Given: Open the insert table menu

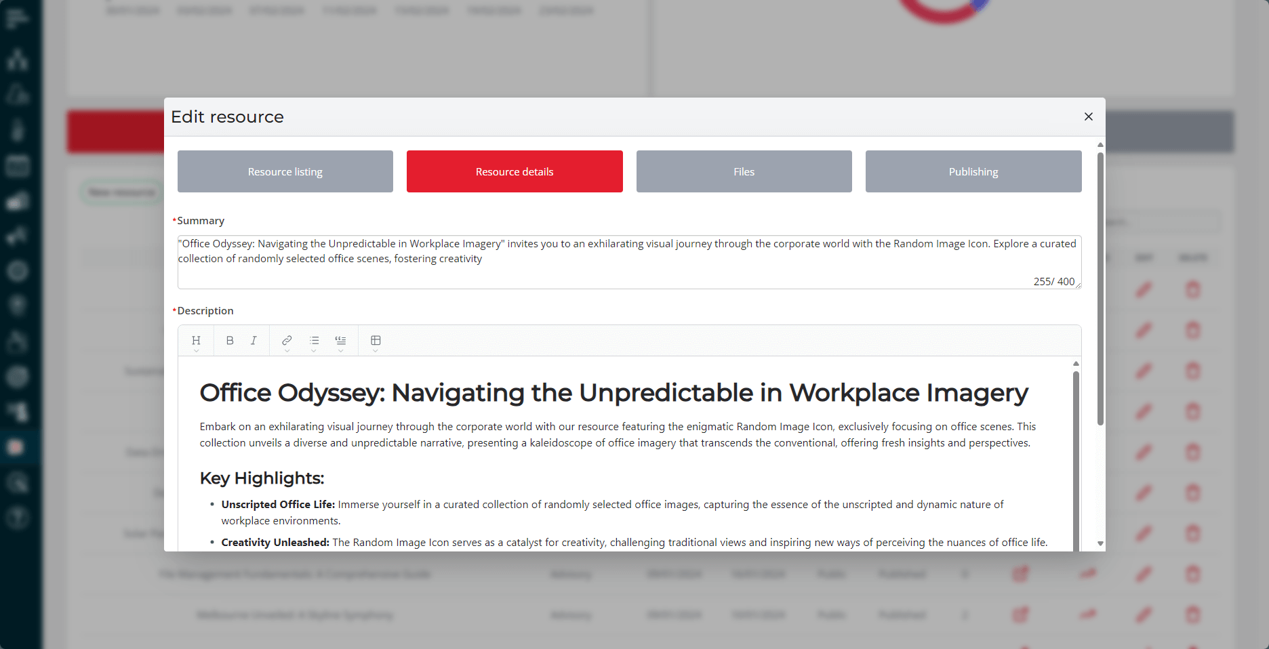Looking at the screenshot, I should click(x=376, y=341).
